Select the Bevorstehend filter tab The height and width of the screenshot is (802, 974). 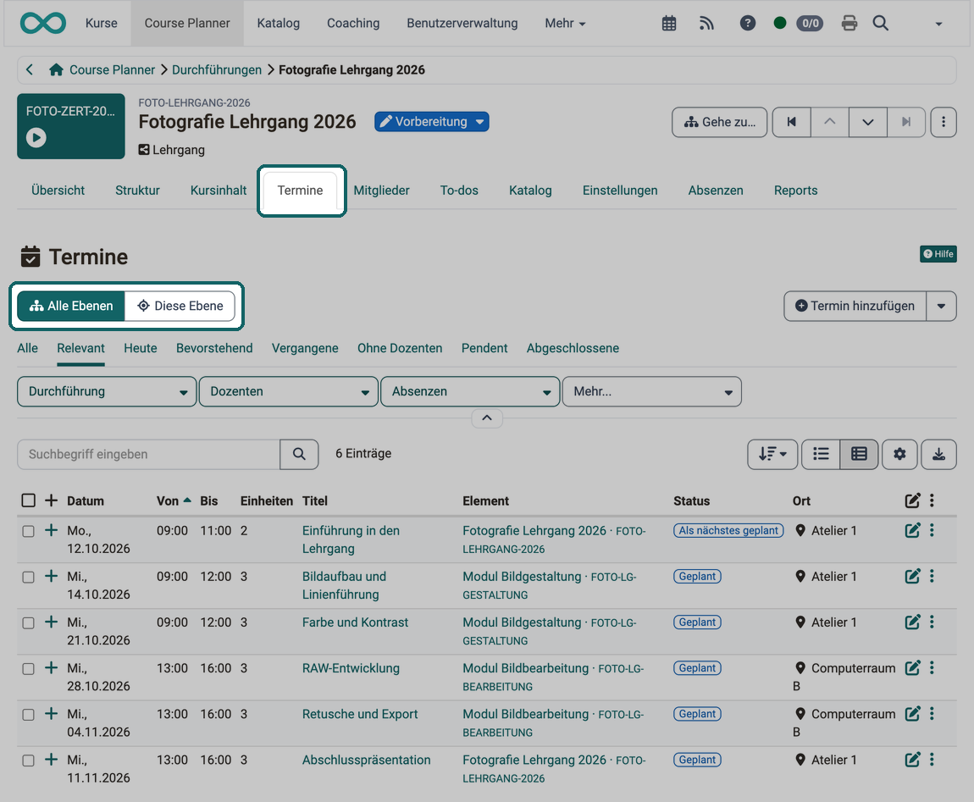pyautogui.click(x=214, y=348)
